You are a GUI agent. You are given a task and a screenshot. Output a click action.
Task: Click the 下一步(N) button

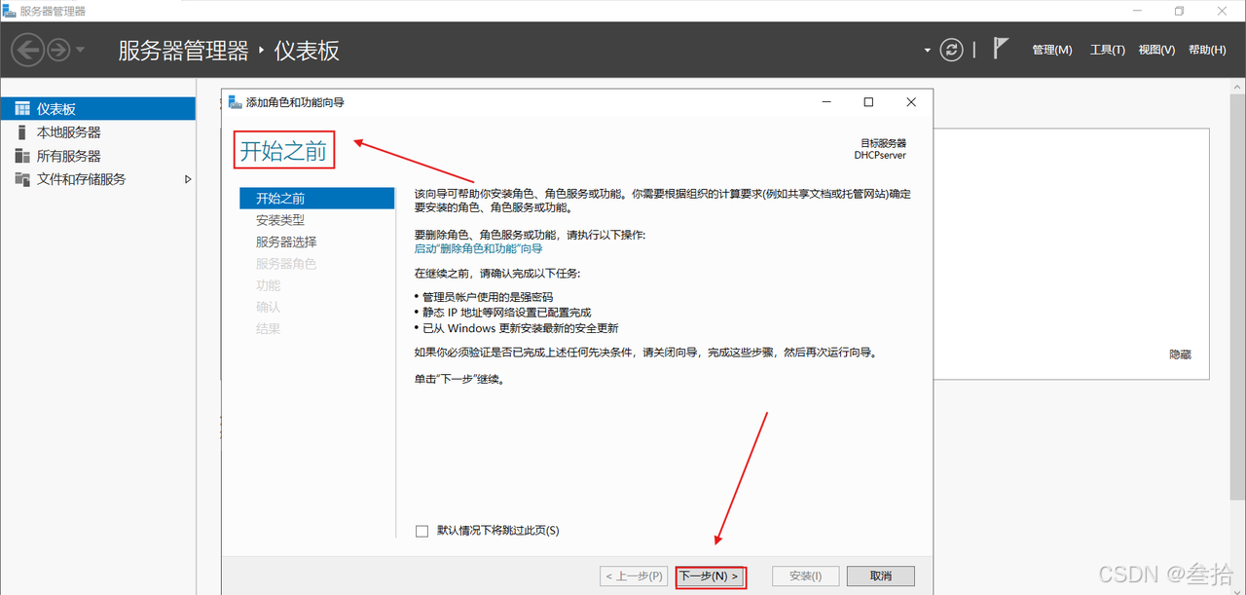coord(711,576)
